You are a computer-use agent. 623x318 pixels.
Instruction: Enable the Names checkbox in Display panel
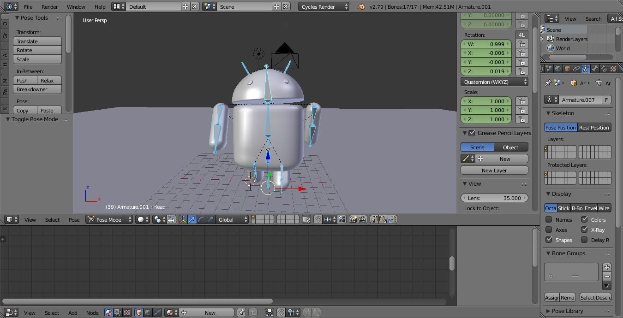[549, 219]
